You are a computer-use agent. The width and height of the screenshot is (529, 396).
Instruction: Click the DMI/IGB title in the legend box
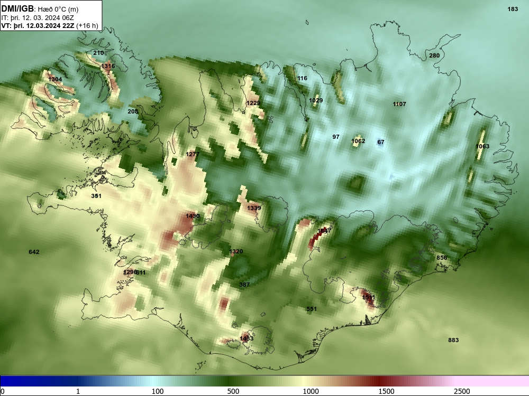17,9
